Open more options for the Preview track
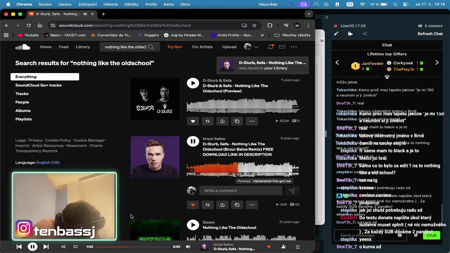Screen dimensions: 450x253 pos(252,121)
